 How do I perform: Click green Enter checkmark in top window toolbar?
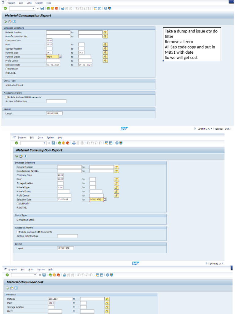pos(6,8)
